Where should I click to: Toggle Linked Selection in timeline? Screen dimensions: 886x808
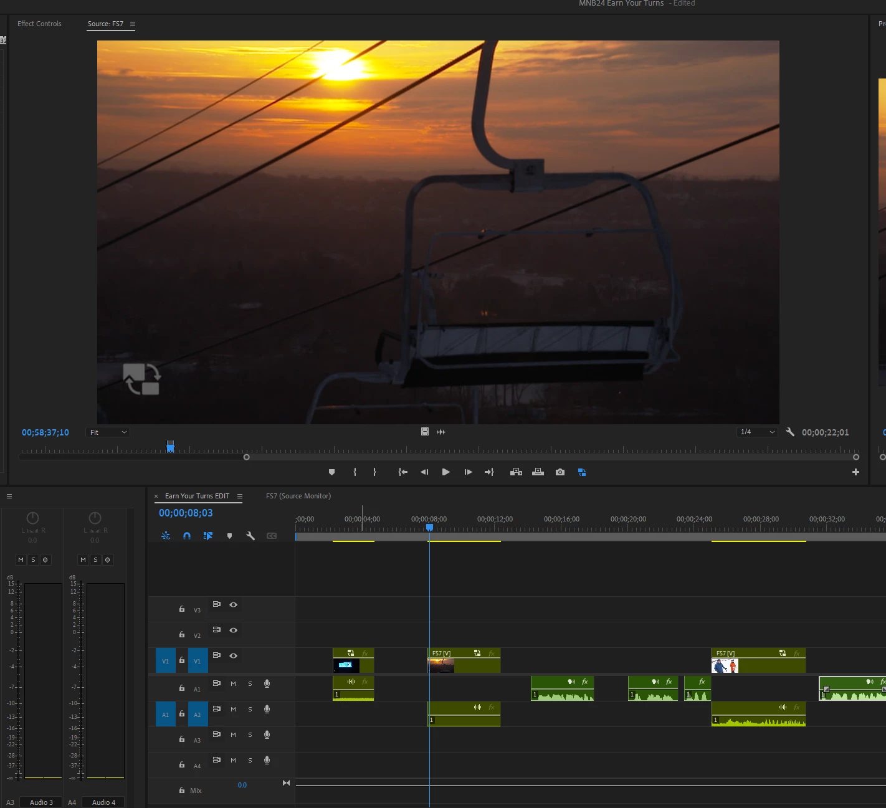(x=208, y=536)
